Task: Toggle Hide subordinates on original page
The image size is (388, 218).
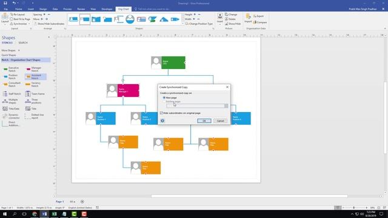Action: 162,113
